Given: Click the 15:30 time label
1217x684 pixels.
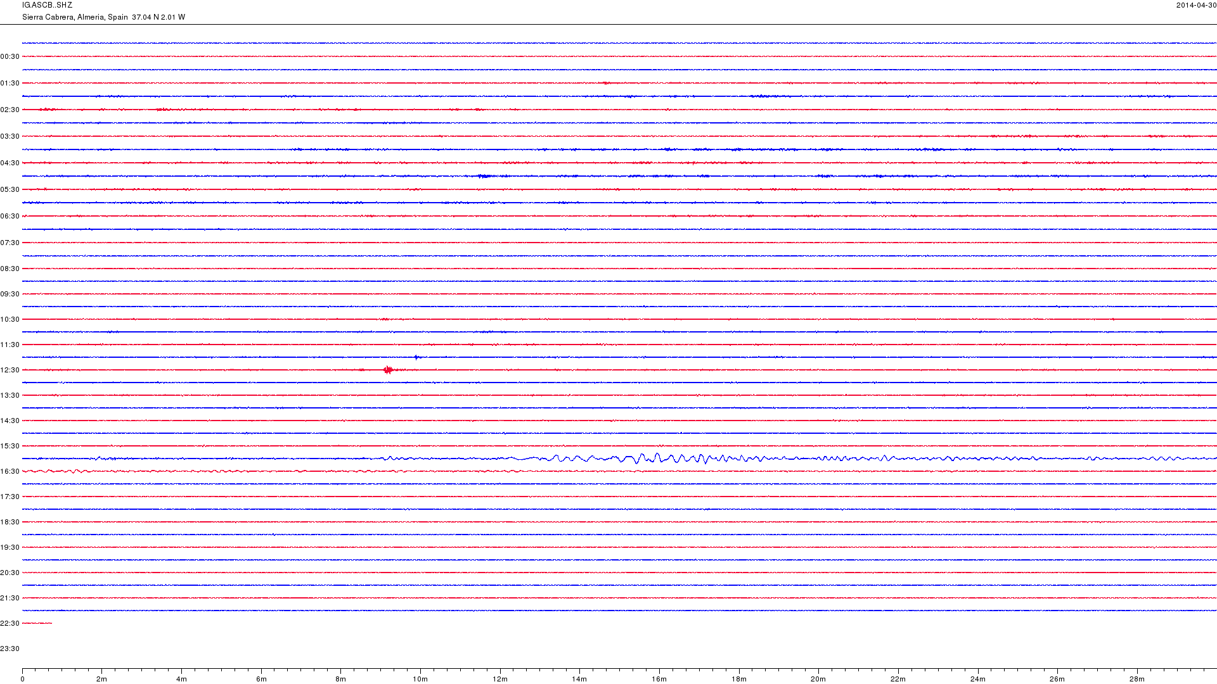Looking at the screenshot, I should tap(10, 446).
